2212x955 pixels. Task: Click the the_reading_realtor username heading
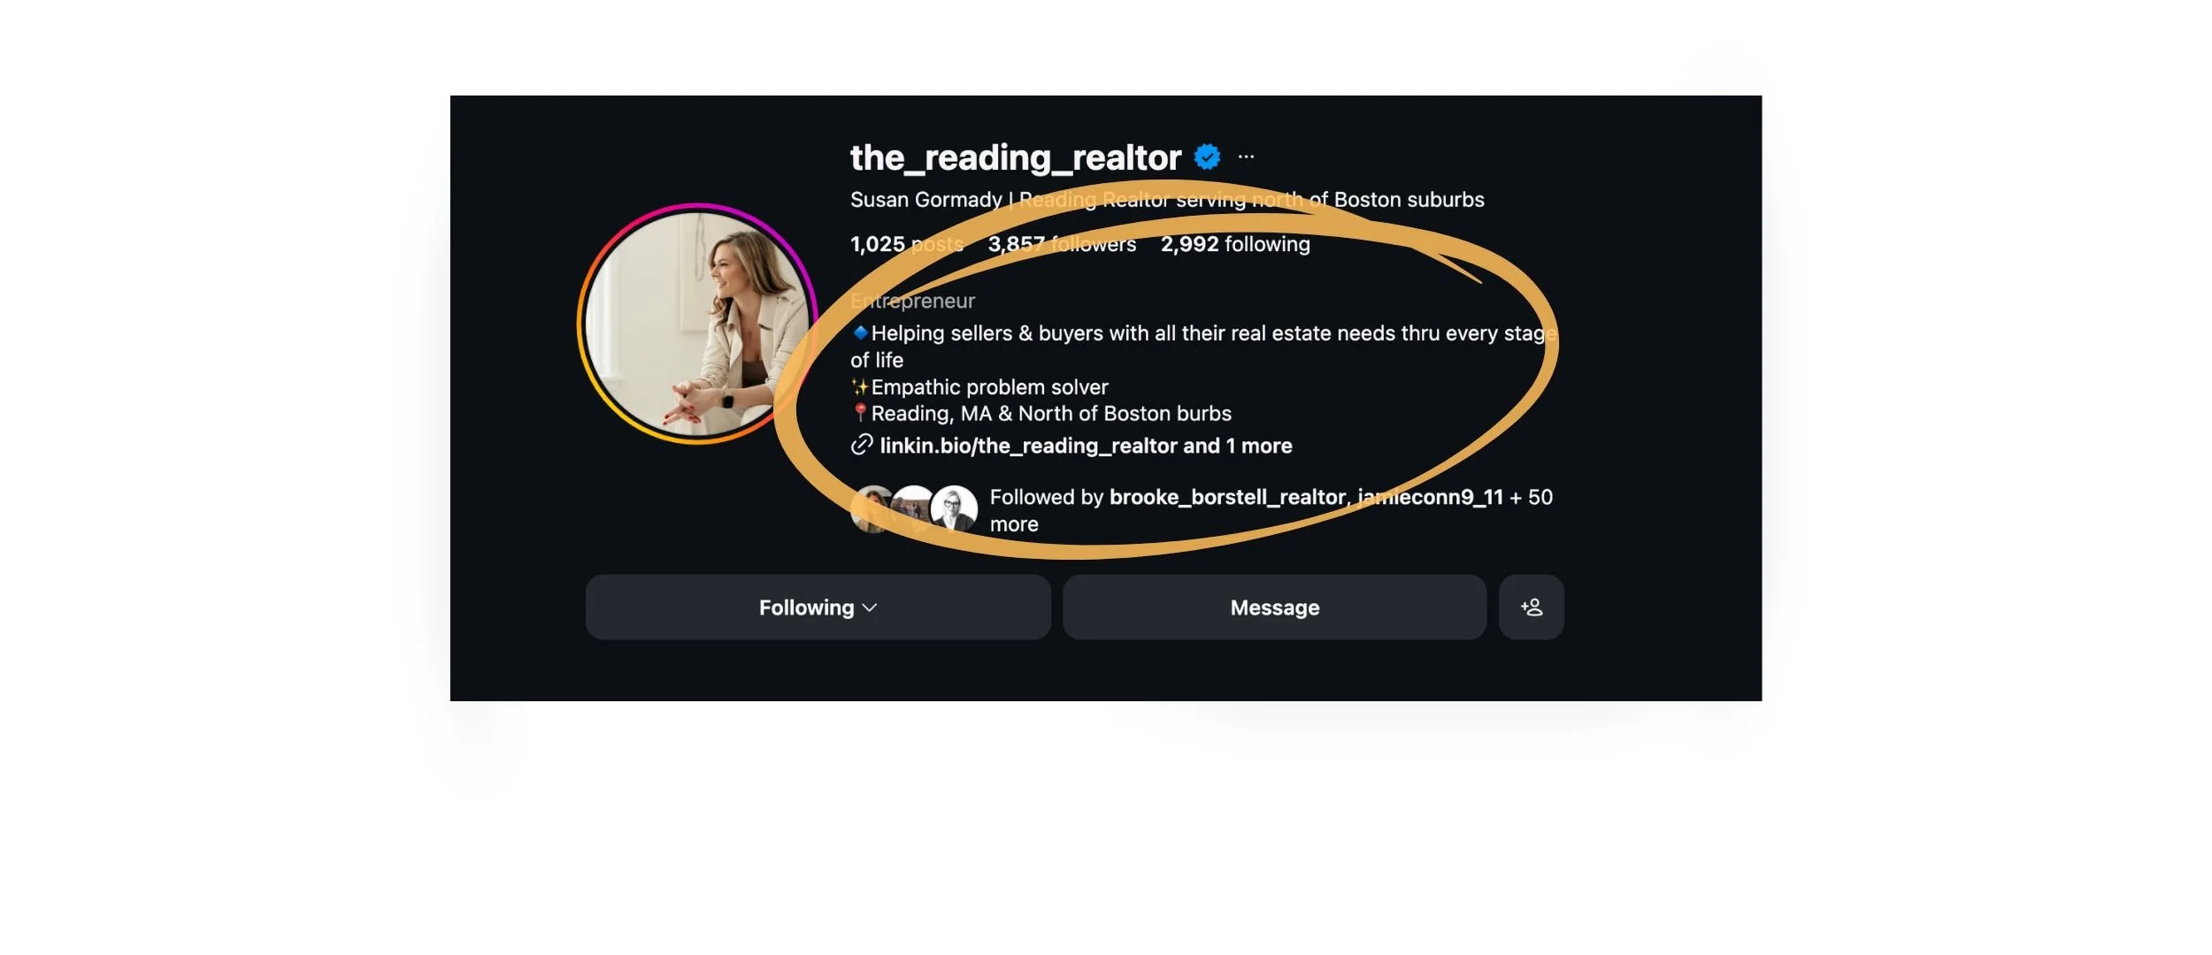[1016, 157]
